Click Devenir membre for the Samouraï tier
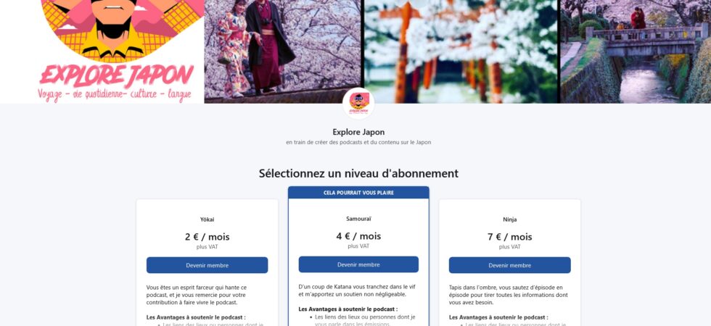The height and width of the screenshot is (326, 711). 358,264
